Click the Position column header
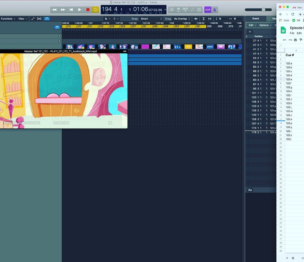This screenshot has width=304, height=262. pos(258,36)
